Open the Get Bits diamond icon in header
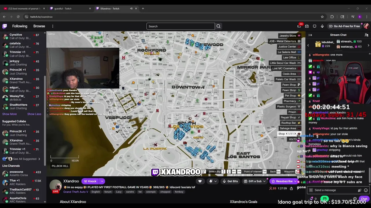The height and width of the screenshot is (208, 371). (x=322, y=26)
